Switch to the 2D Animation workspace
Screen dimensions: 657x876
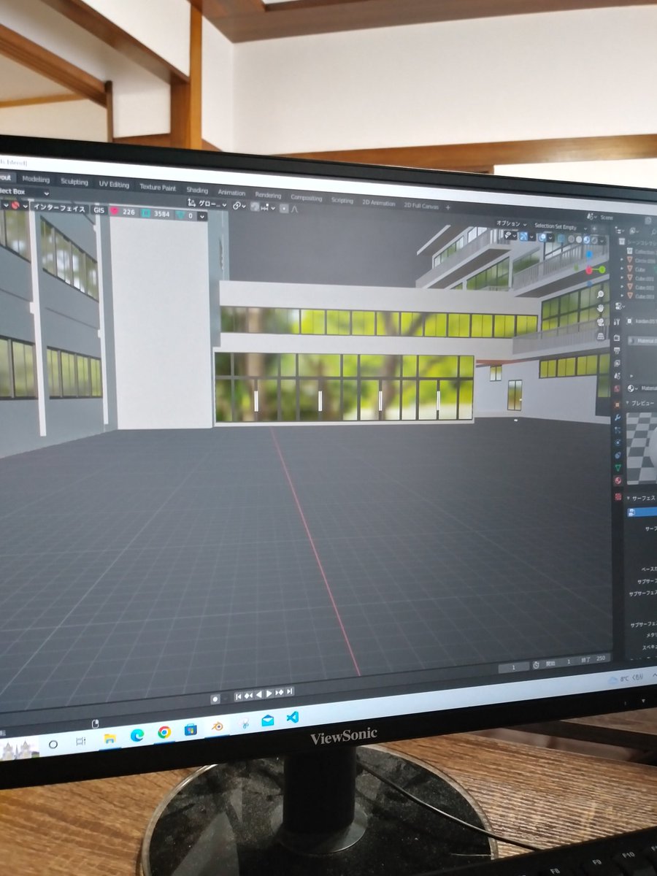[x=379, y=203]
